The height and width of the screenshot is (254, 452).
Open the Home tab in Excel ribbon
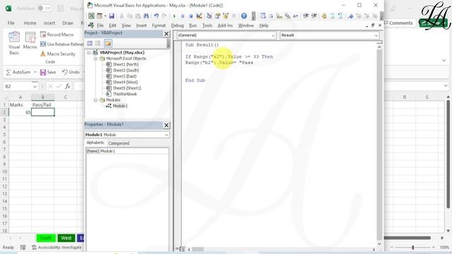click(x=30, y=23)
